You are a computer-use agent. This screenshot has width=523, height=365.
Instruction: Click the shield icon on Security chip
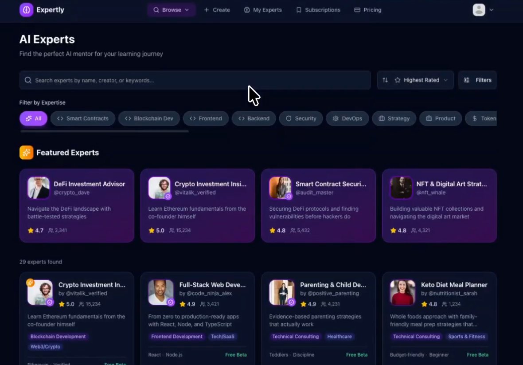tap(289, 118)
